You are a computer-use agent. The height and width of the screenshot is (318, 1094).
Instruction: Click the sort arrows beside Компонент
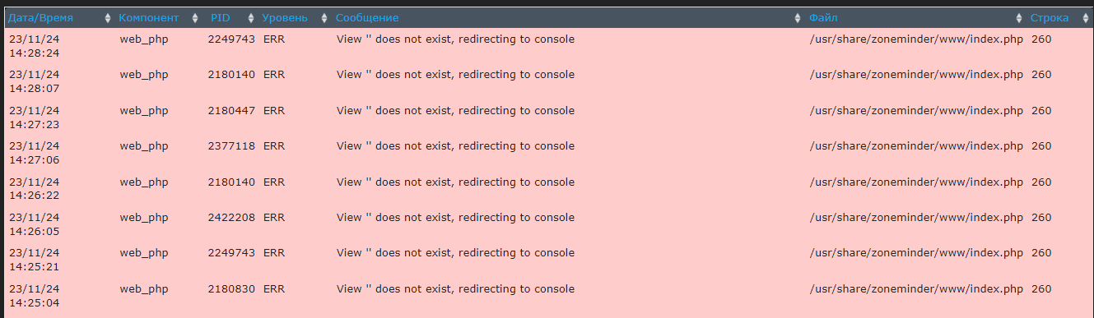(195, 18)
